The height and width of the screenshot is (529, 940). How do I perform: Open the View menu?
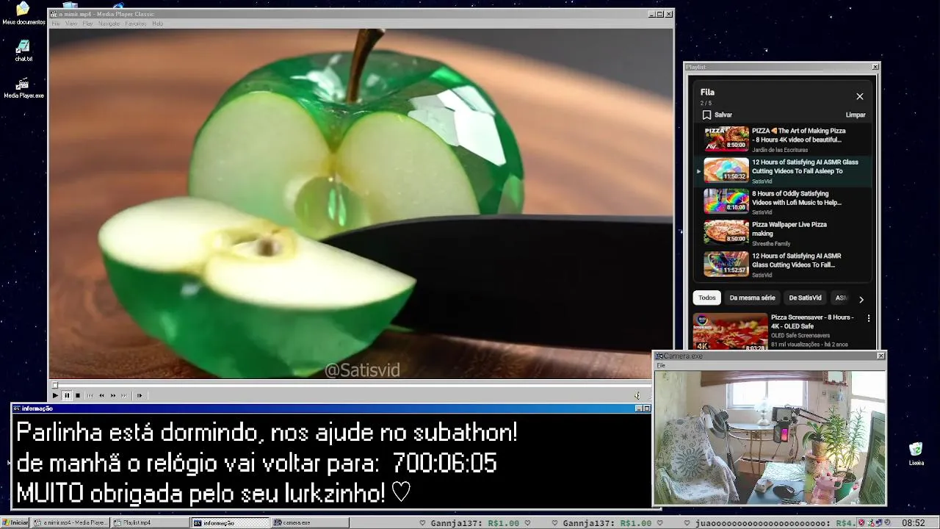(x=71, y=24)
